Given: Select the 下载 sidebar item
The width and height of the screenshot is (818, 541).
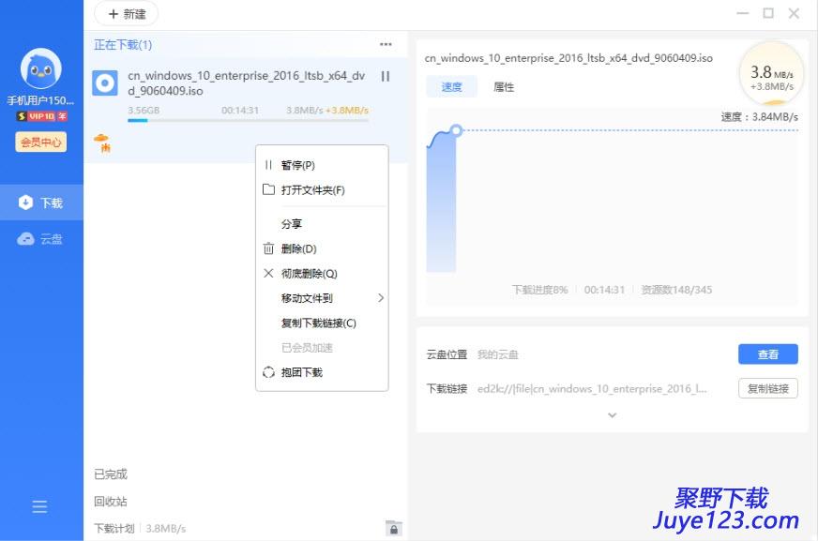Looking at the screenshot, I should (41, 203).
